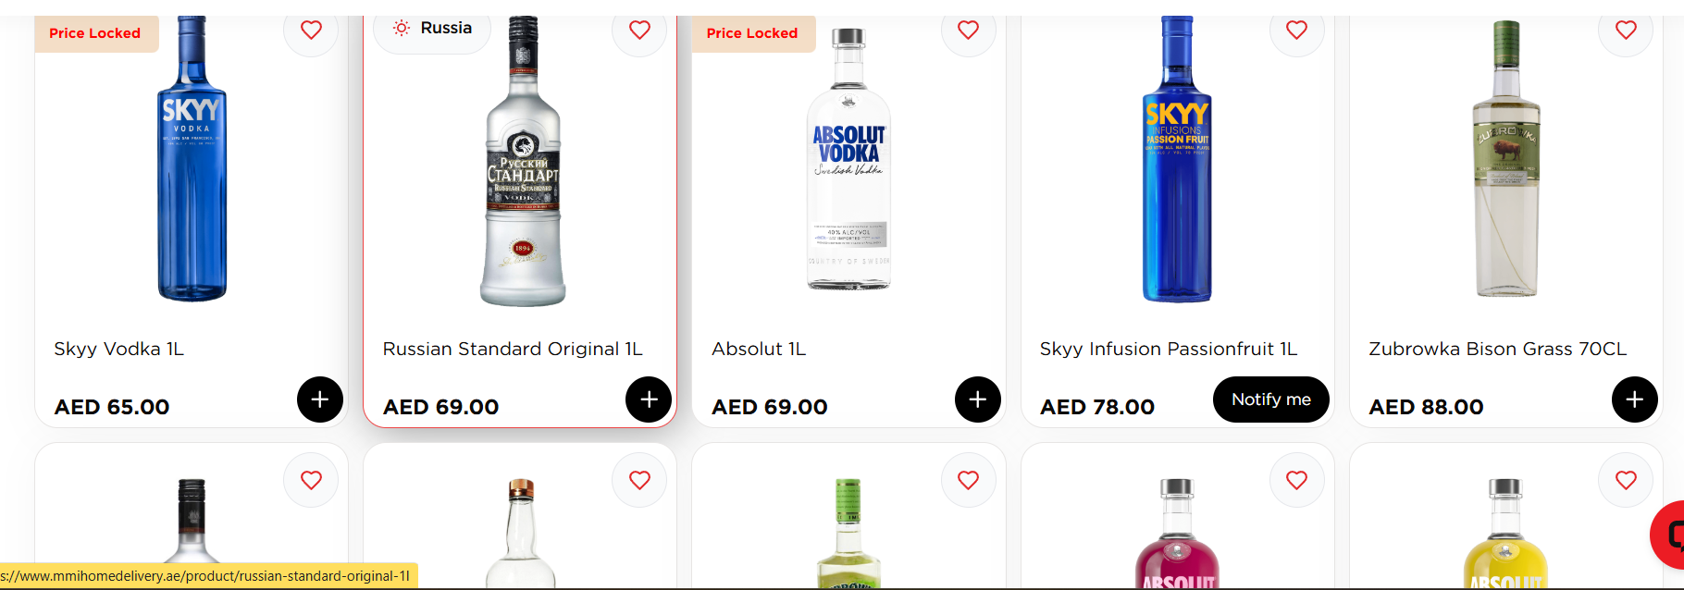Add Zubrowka Bison Grass 70CL to cart
1684x590 pixels.
(1634, 399)
